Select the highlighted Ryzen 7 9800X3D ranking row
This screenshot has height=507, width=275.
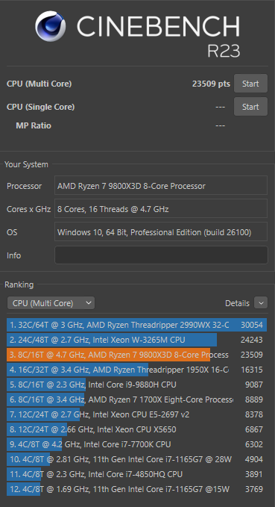[x=137, y=355]
